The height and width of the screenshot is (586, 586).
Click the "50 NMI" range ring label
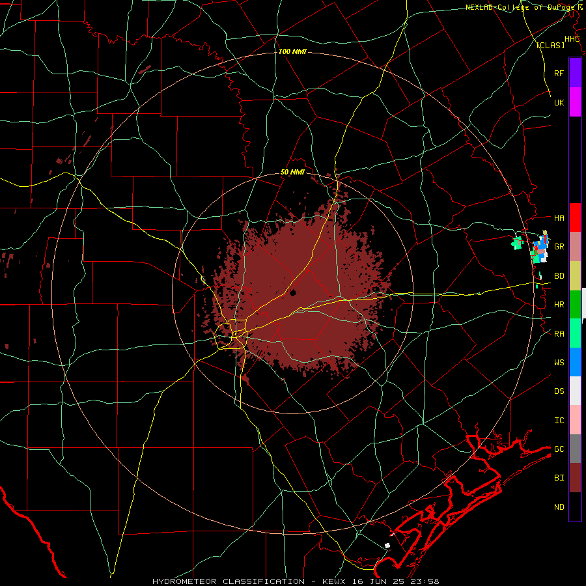292,173
